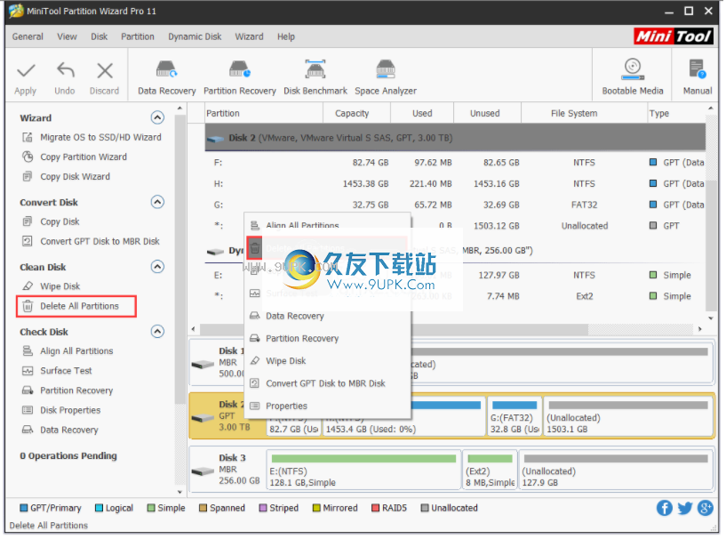Open the Twitter share icon

(x=685, y=509)
